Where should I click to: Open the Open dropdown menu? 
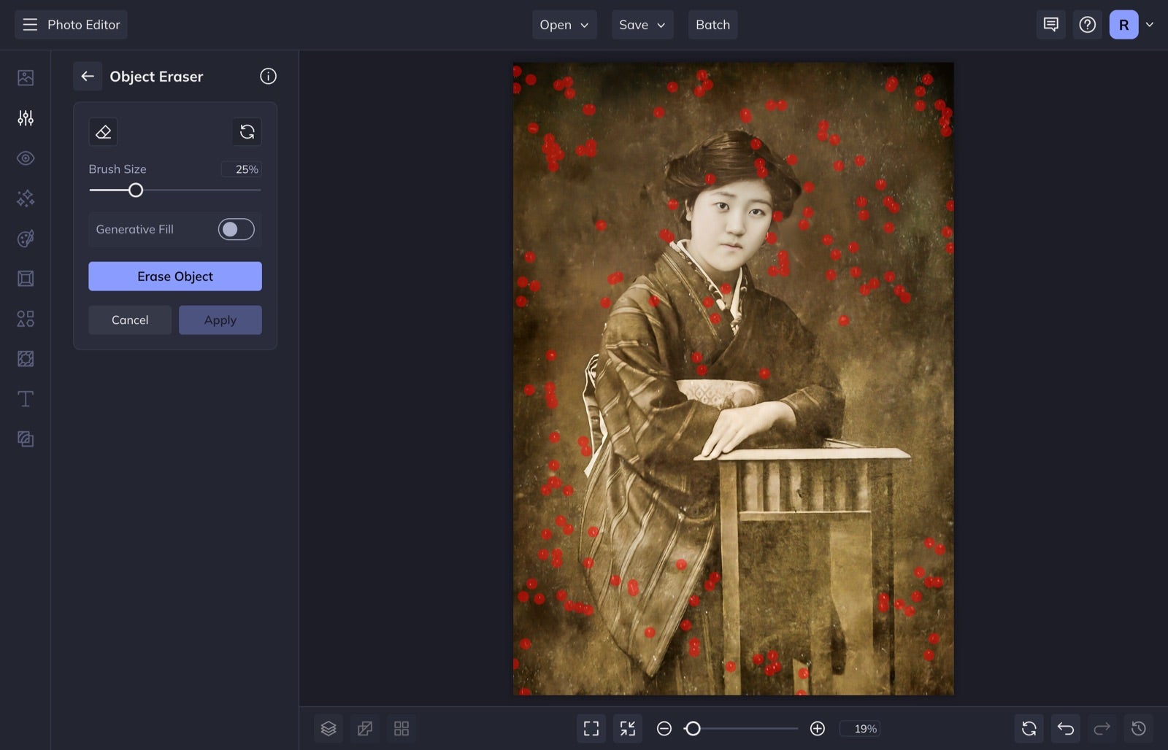point(564,24)
